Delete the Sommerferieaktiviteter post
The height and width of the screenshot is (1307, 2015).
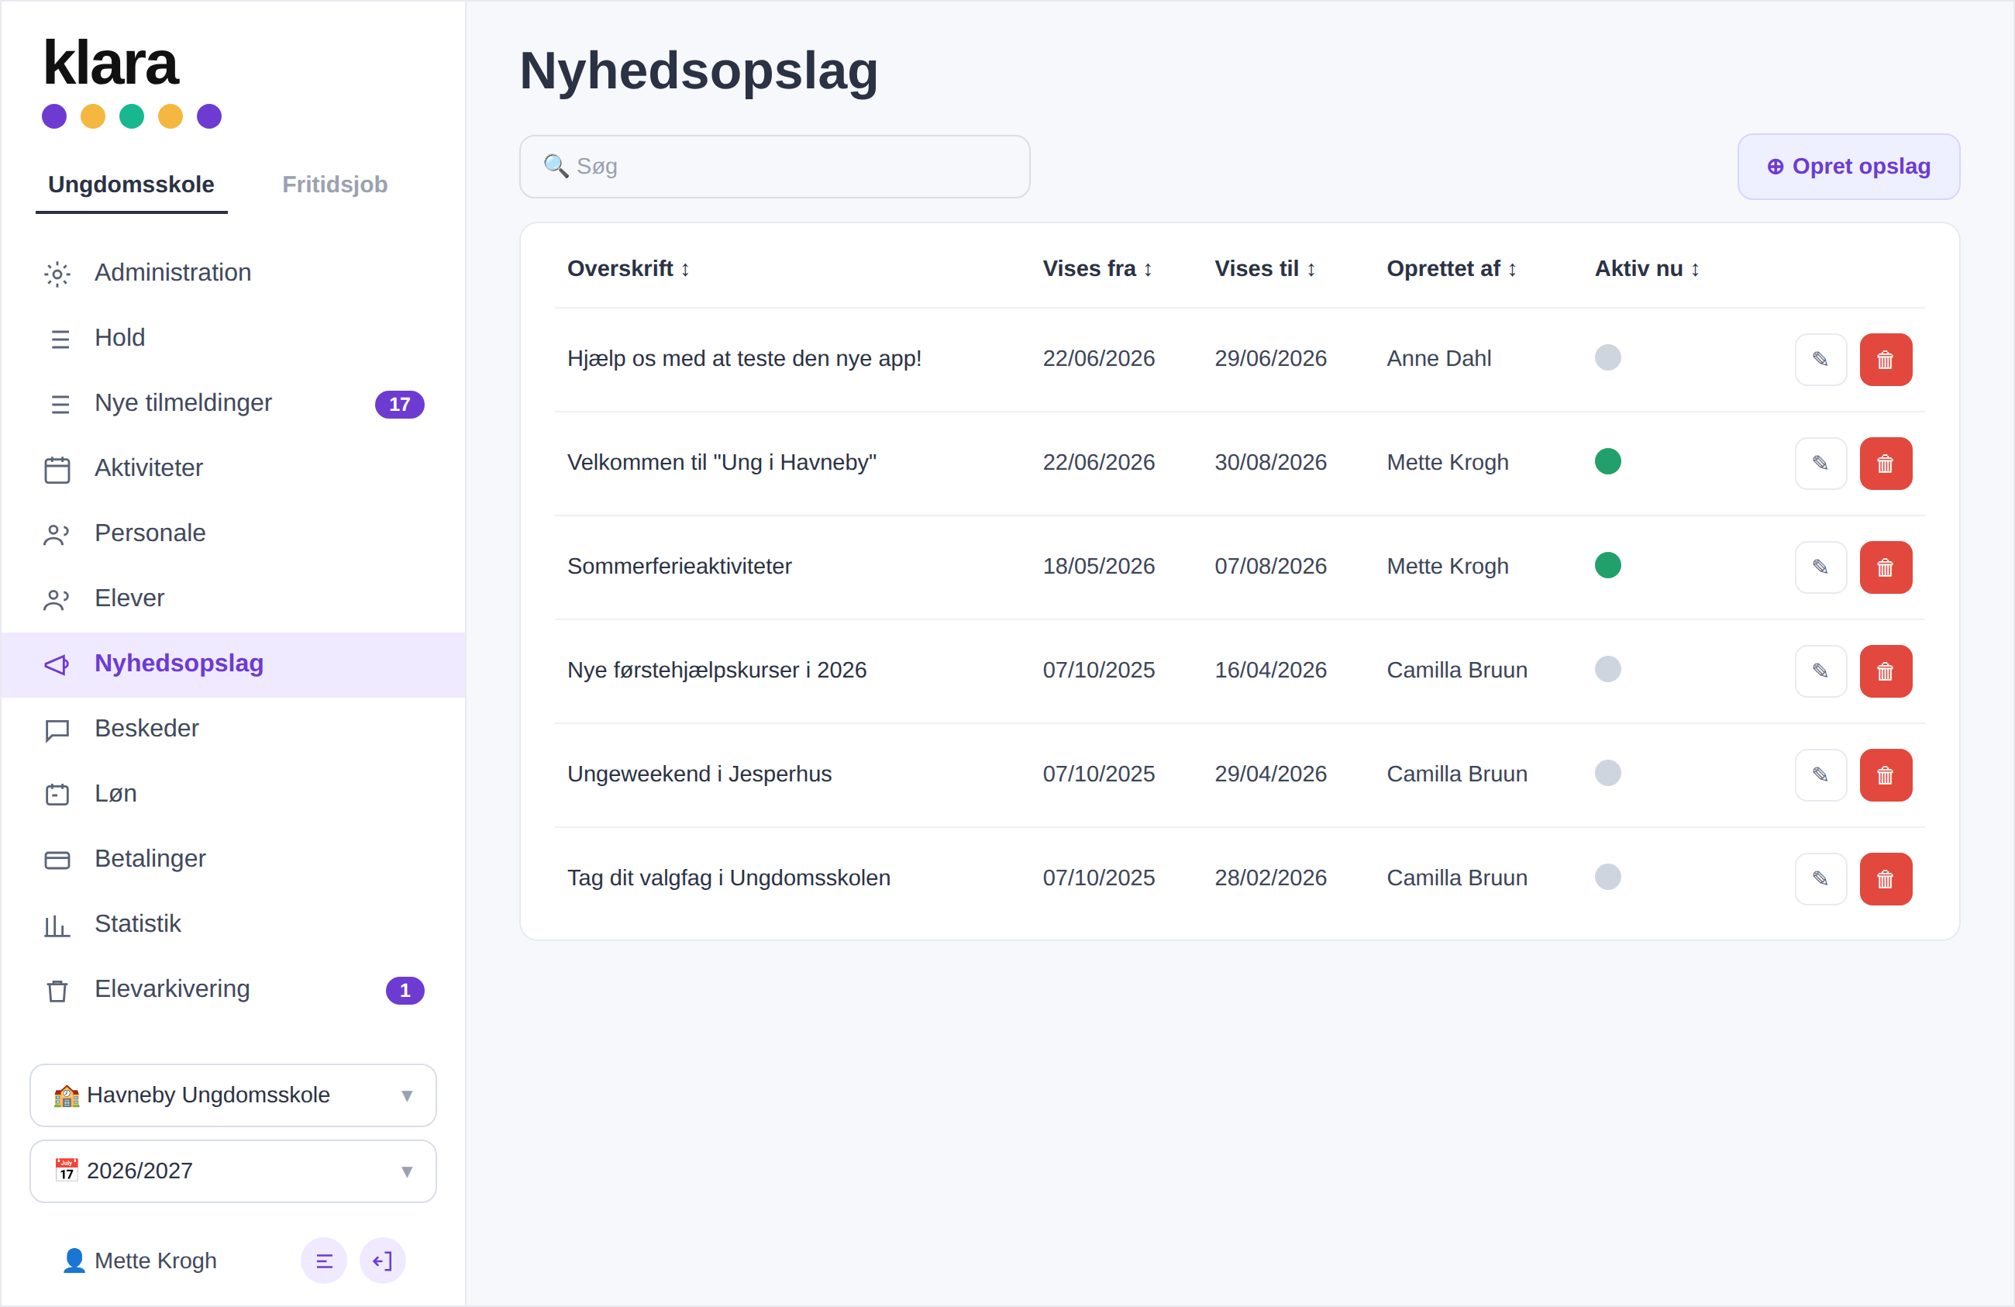1886,567
